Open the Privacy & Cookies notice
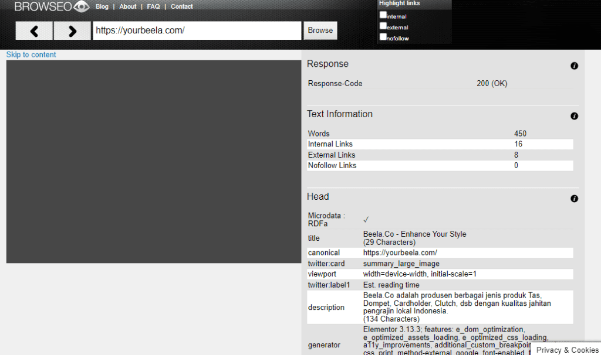 tap(566, 350)
